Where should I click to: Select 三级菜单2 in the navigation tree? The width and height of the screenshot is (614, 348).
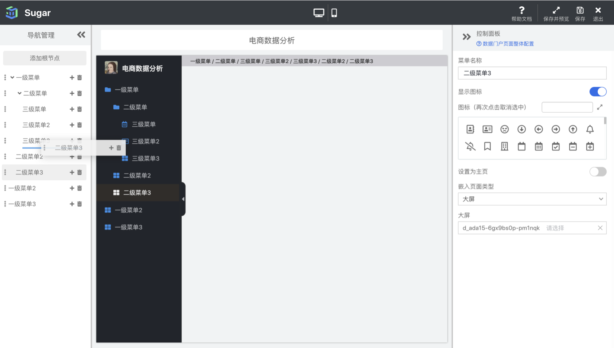pos(36,125)
